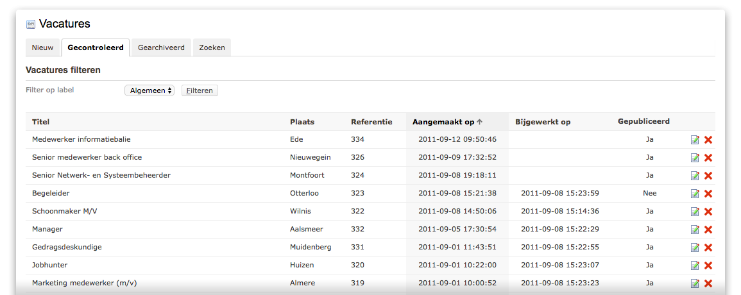Delete the Gedragsdeskundige vacancy
Viewport: 741px width, 295px height.
(x=708, y=248)
